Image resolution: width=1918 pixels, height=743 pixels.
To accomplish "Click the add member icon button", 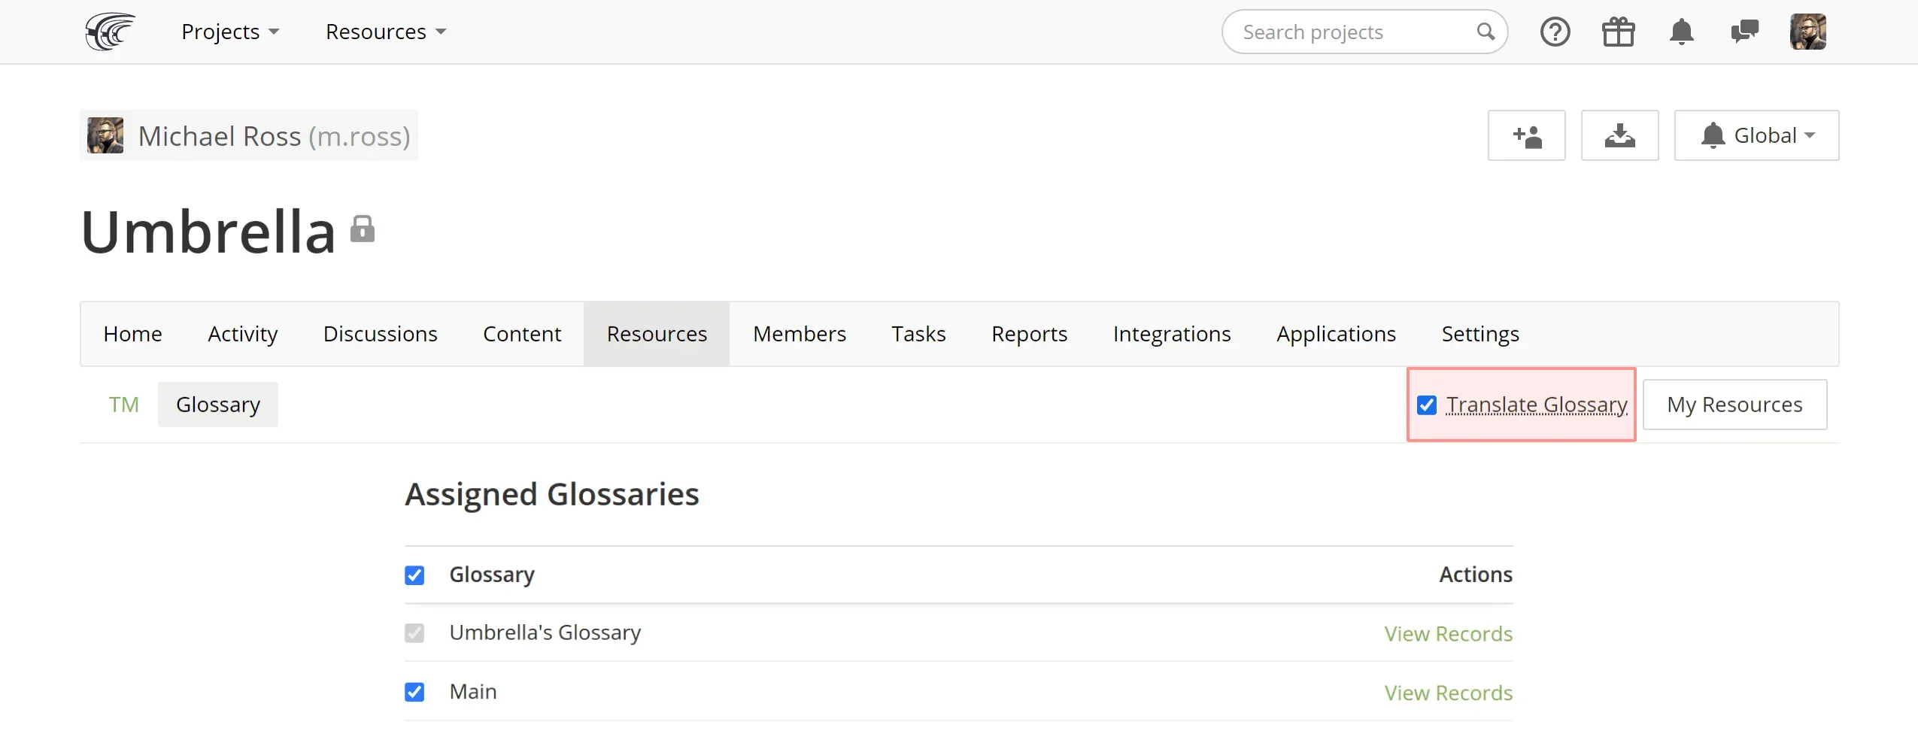I will coord(1526,135).
